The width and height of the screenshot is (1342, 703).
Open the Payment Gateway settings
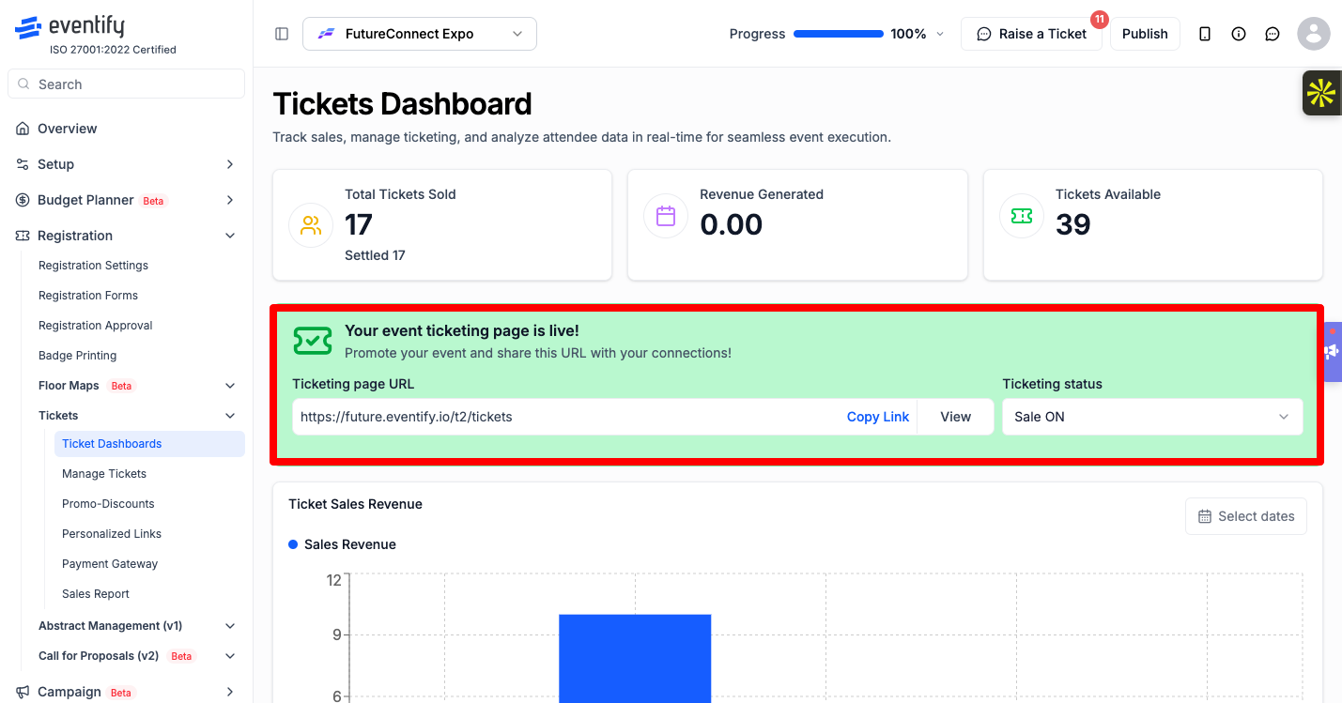(110, 564)
